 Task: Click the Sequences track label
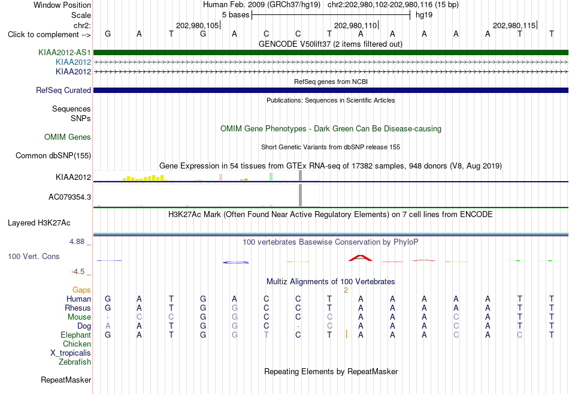[x=71, y=109]
